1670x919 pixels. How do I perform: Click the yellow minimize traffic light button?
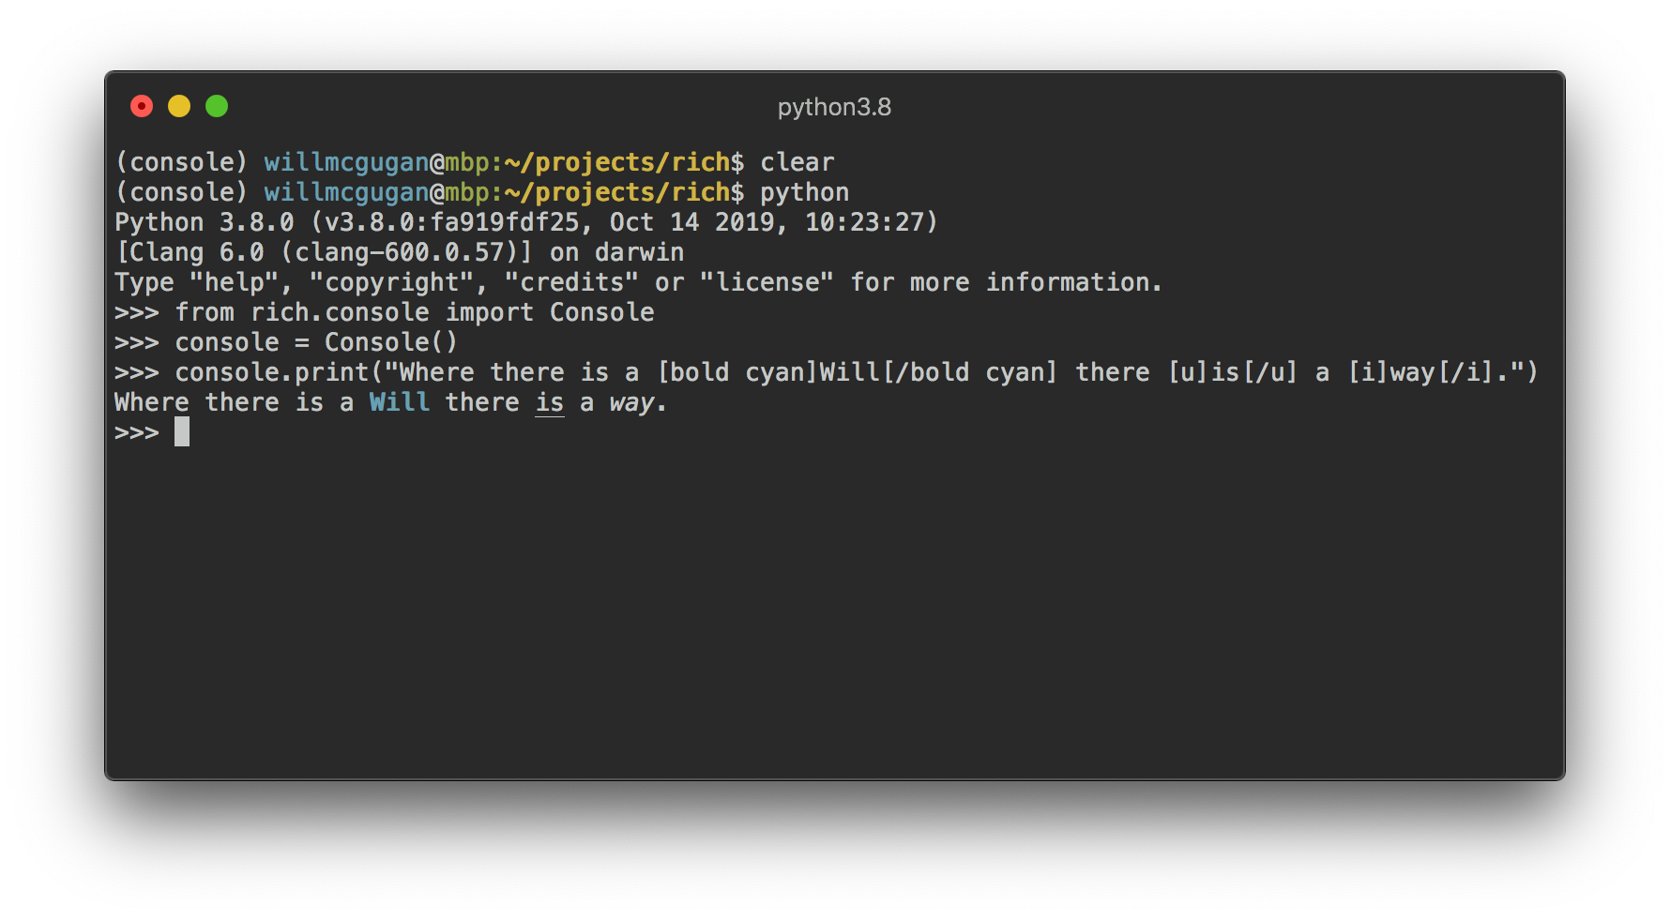(x=179, y=106)
